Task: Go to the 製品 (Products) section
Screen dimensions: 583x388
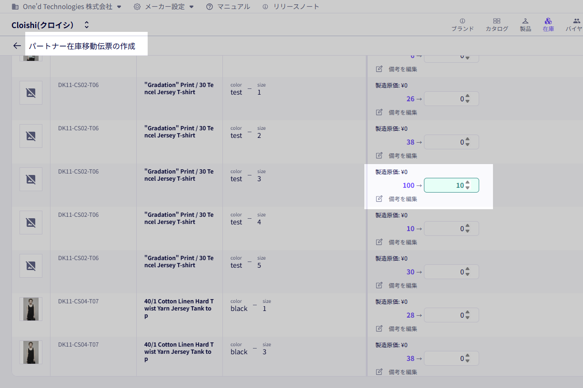Action: pyautogui.click(x=525, y=25)
